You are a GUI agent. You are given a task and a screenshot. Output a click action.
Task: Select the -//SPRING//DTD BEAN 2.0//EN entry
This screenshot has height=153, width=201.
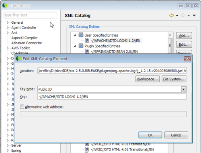[114, 51]
